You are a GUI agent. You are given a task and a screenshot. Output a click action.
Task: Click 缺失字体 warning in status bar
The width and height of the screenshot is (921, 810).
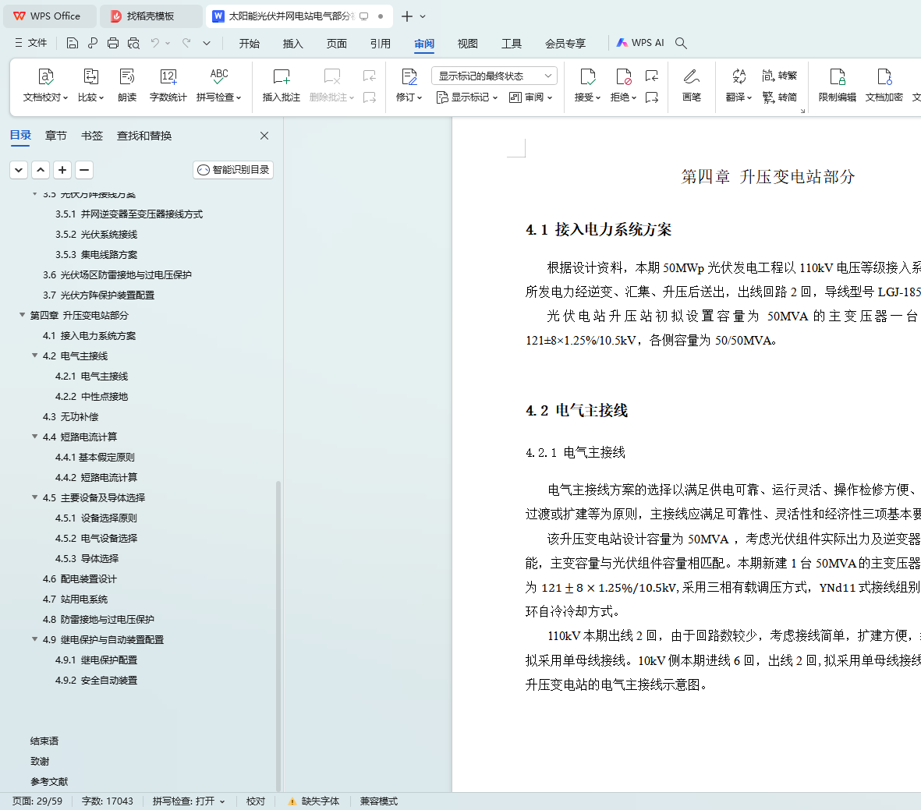pyautogui.click(x=314, y=801)
